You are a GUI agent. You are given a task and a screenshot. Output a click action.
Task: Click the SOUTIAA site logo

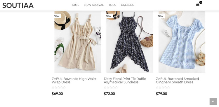pyautogui.click(x=18, y=6)
